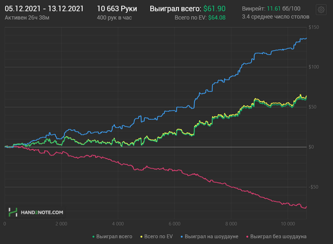Toggle the 'Выиграл на шоудауне' legend series

point(209,236)
